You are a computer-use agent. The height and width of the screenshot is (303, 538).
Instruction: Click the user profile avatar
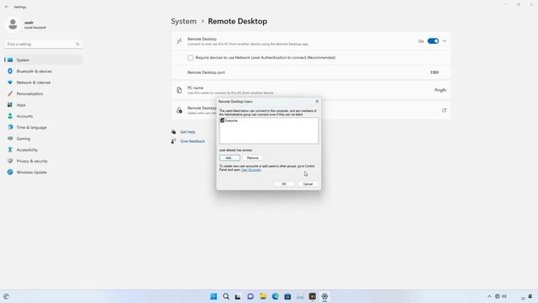[13, 24]
